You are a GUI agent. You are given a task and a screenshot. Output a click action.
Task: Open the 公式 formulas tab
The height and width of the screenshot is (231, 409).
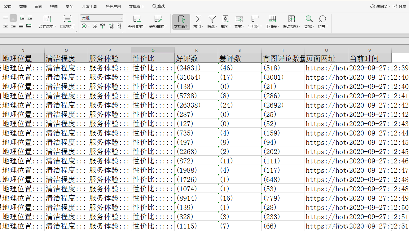tap(7, 6)
